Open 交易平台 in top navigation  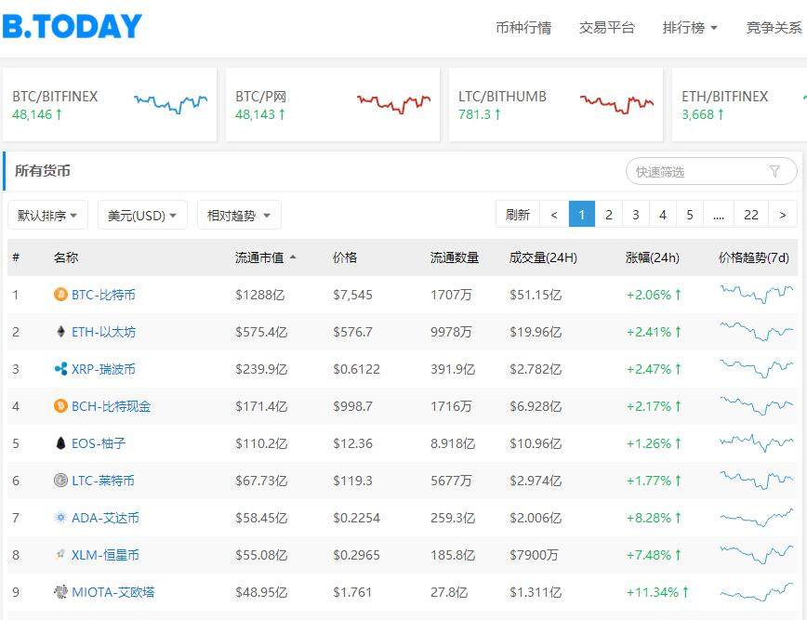[607, 27]
